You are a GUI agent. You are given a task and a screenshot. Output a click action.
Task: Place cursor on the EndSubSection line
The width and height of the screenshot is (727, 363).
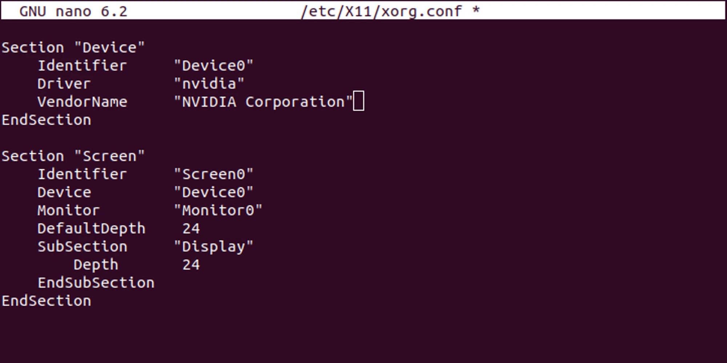[x=96, y=283]
